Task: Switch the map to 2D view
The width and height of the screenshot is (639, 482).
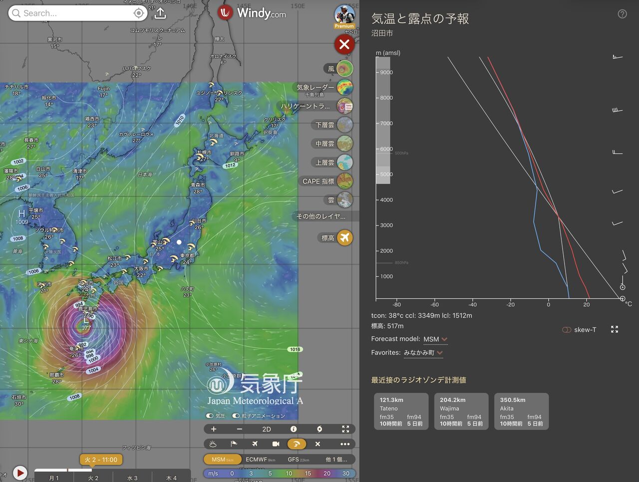Action: pos(267,429)
